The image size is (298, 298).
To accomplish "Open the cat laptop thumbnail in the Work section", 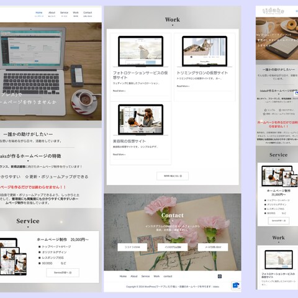I will coord(205,51).
